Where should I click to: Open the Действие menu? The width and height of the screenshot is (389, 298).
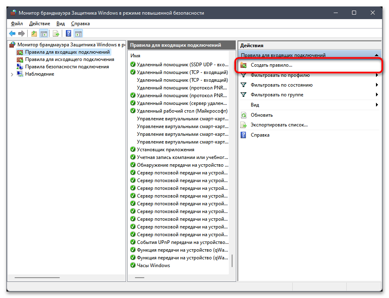tap(39, 24)
